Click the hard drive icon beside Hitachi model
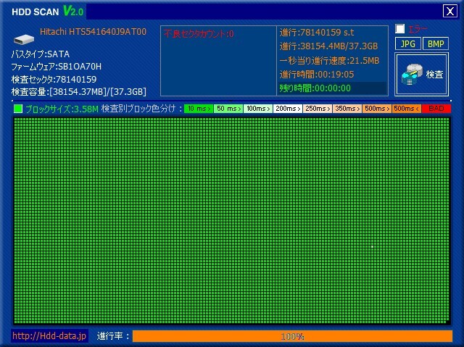 pos(24,39)
